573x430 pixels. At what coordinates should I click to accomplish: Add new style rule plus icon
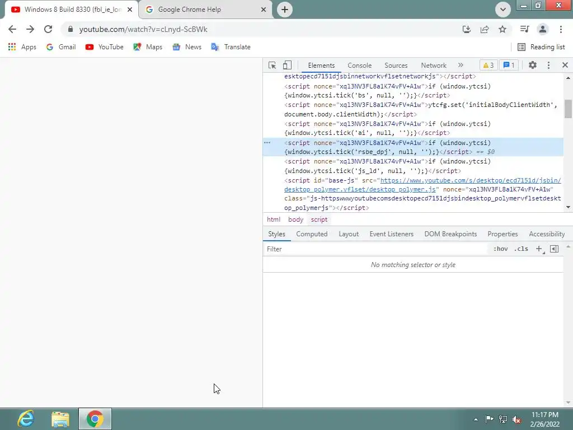(539, 249)
